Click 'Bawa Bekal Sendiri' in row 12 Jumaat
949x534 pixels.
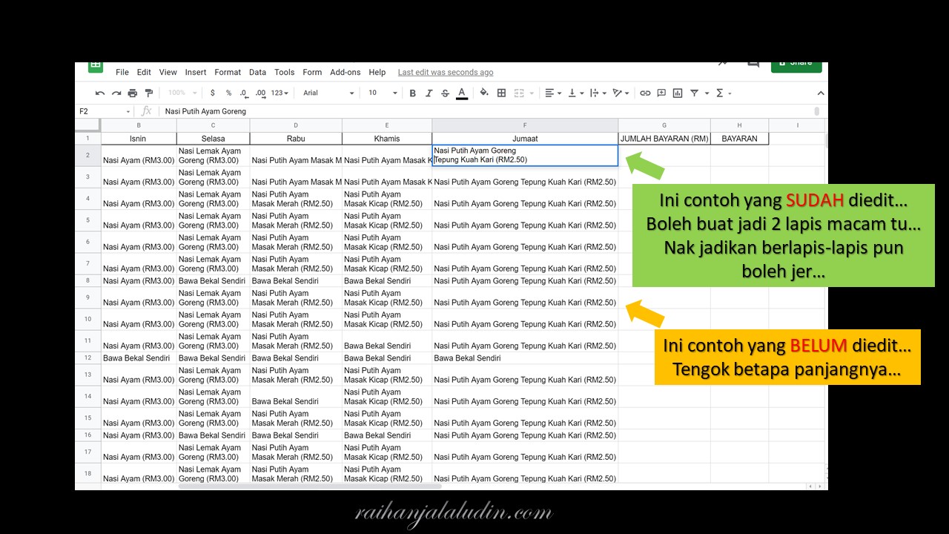coord(467,358)
